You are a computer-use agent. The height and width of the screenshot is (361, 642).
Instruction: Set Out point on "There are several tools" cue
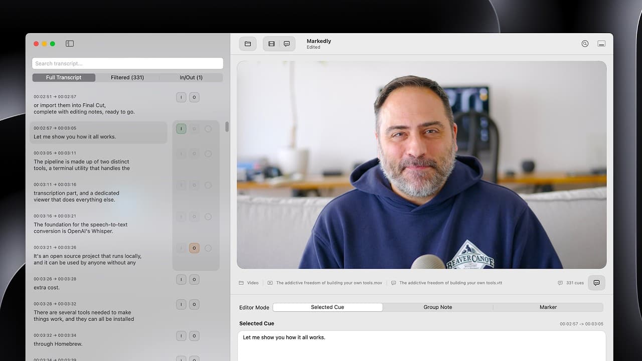[x=194, y=304]
